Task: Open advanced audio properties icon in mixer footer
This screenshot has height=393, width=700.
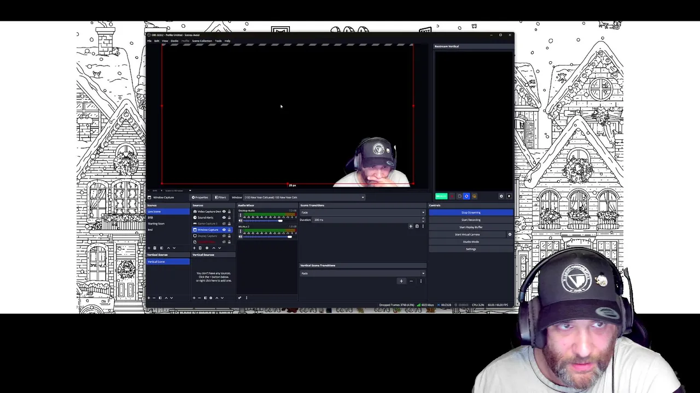Action: [x=240, y=297]
